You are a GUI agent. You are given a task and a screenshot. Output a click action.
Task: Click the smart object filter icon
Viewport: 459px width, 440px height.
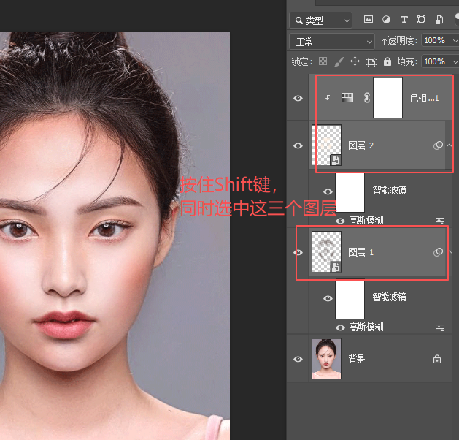439,19
